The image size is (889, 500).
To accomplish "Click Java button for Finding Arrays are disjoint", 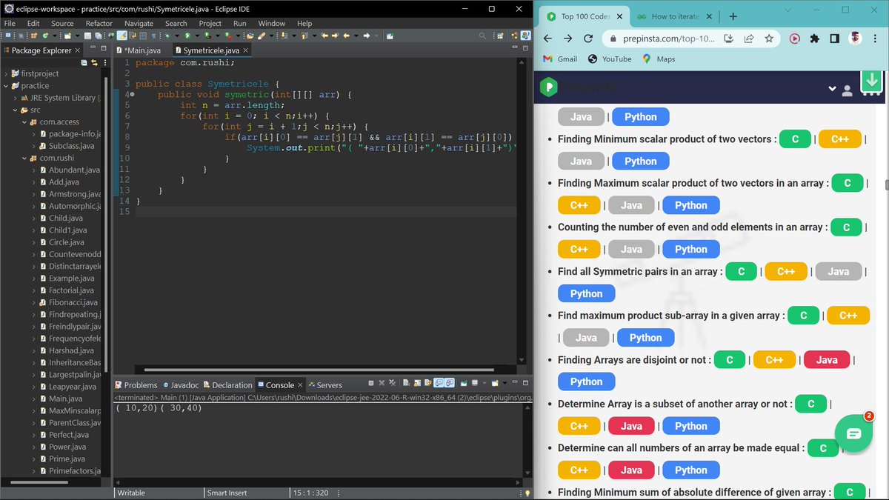I will coord(827,360).
